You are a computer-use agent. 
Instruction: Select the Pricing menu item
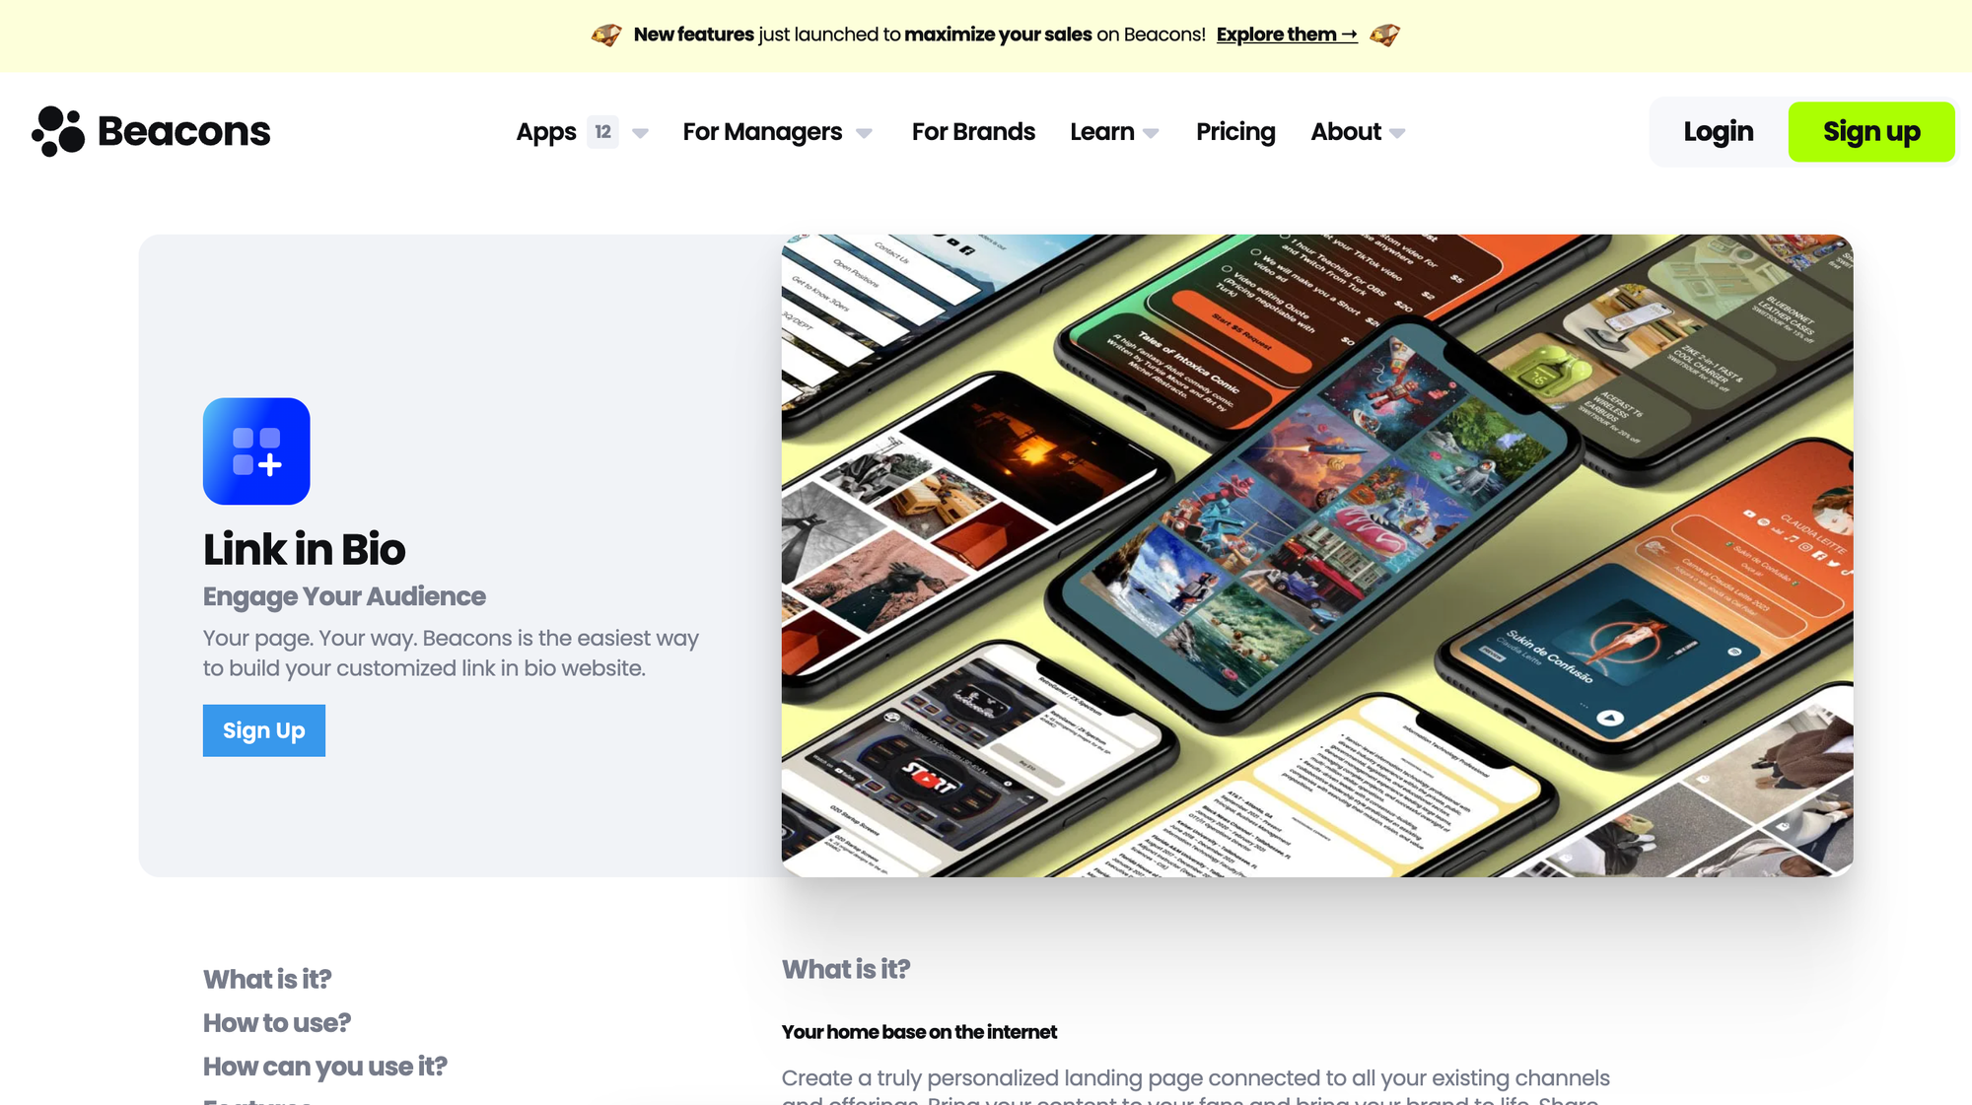[1233, 131]
